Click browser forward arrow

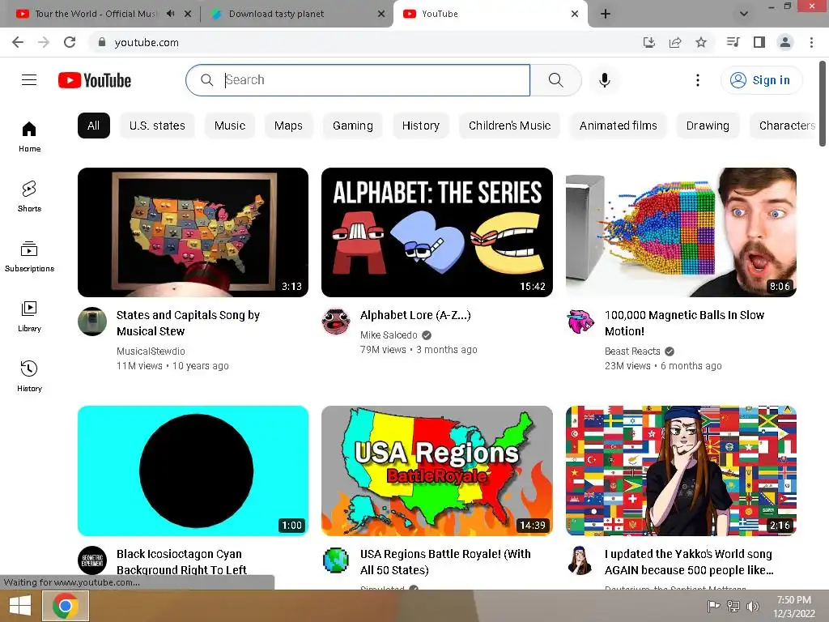coord(44,42)
